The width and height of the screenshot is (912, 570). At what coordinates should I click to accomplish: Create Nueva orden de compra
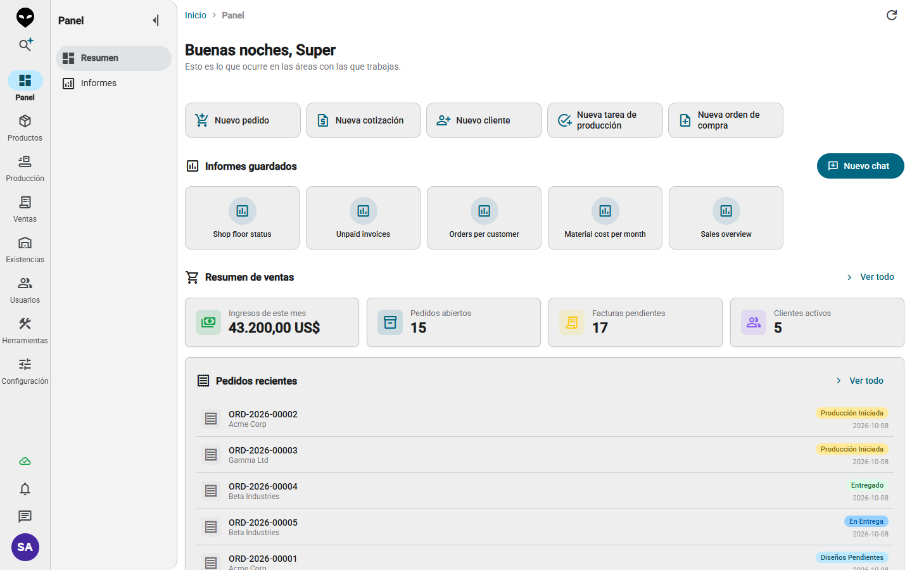pyautogui.click(x=726, y=120)
